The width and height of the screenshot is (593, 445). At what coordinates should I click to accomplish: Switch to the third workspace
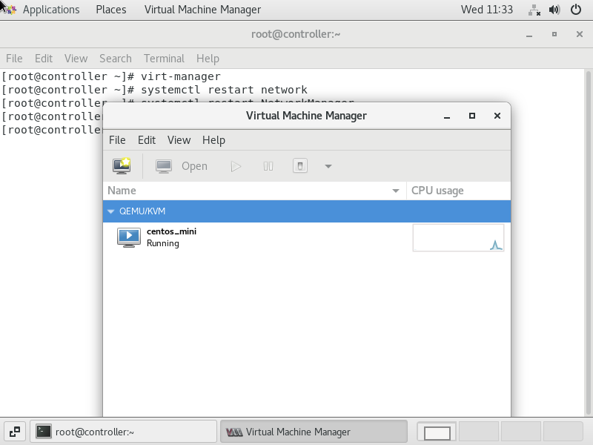(521, 432)
